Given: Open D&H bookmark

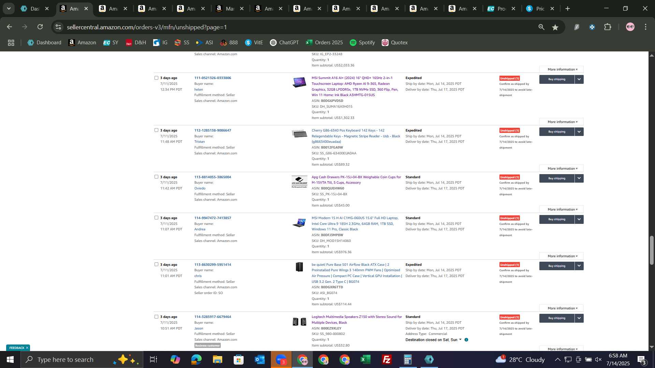Looking at the screenshot, I should click(x=136, y=43).
